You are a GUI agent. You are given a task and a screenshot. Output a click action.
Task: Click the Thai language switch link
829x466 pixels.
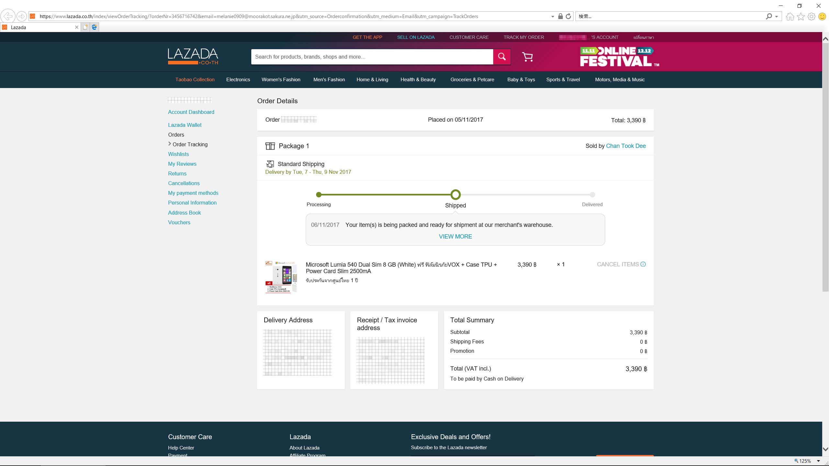(x=643, y=37)
